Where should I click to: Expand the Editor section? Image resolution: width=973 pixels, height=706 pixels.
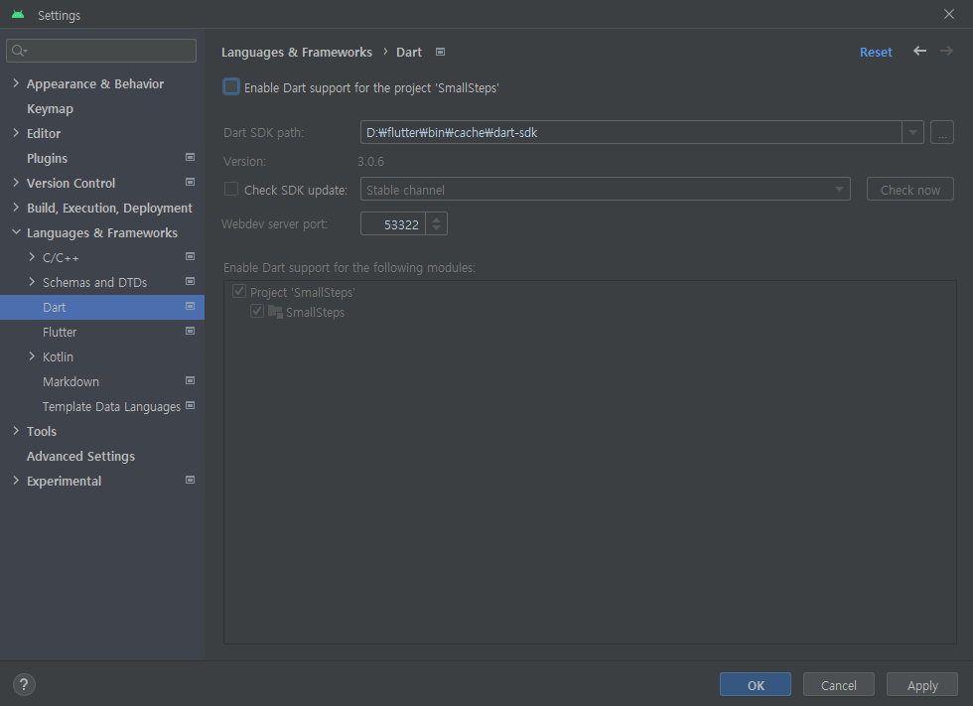click(x=16, y=133)
